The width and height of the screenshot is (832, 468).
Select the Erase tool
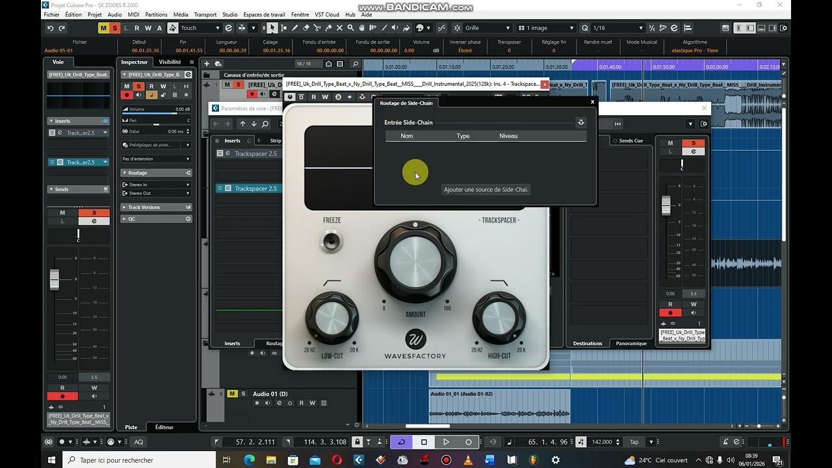305,28
